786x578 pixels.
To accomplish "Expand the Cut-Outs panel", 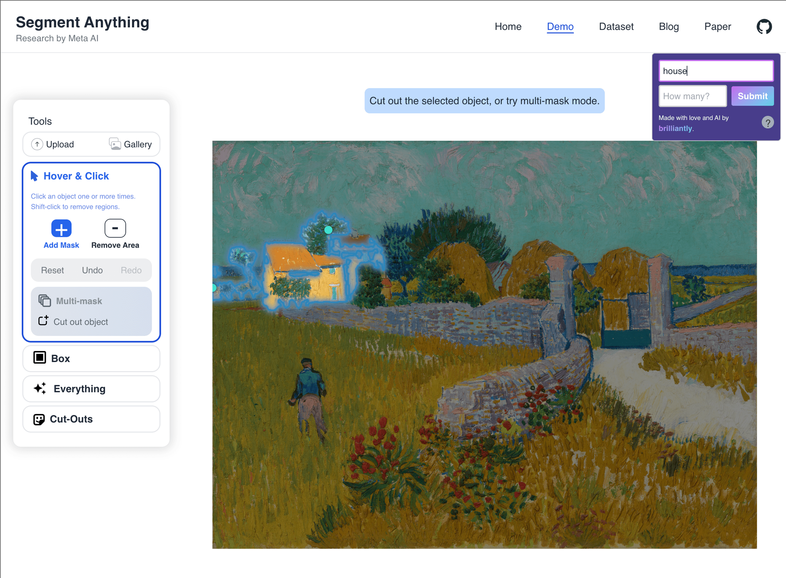I will coord(91,419).
